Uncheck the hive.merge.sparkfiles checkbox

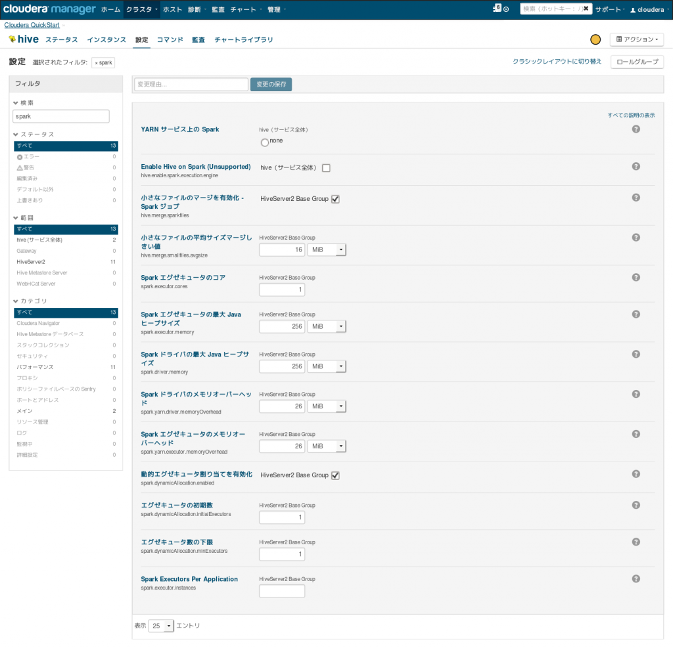click(x=335, y=199)
